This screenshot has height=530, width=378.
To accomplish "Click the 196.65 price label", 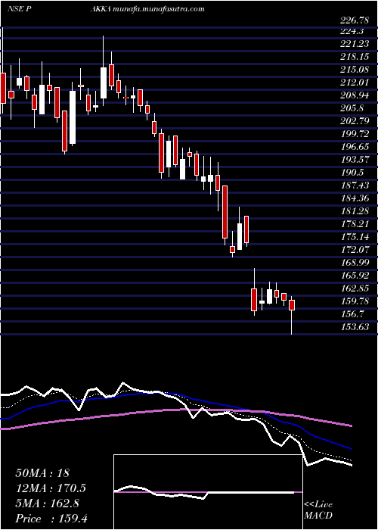I will pos(354,147).
